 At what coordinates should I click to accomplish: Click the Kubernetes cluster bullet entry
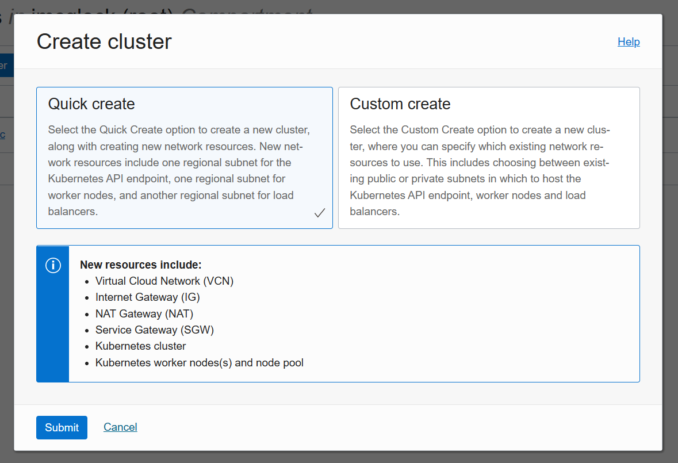[140, 346]
